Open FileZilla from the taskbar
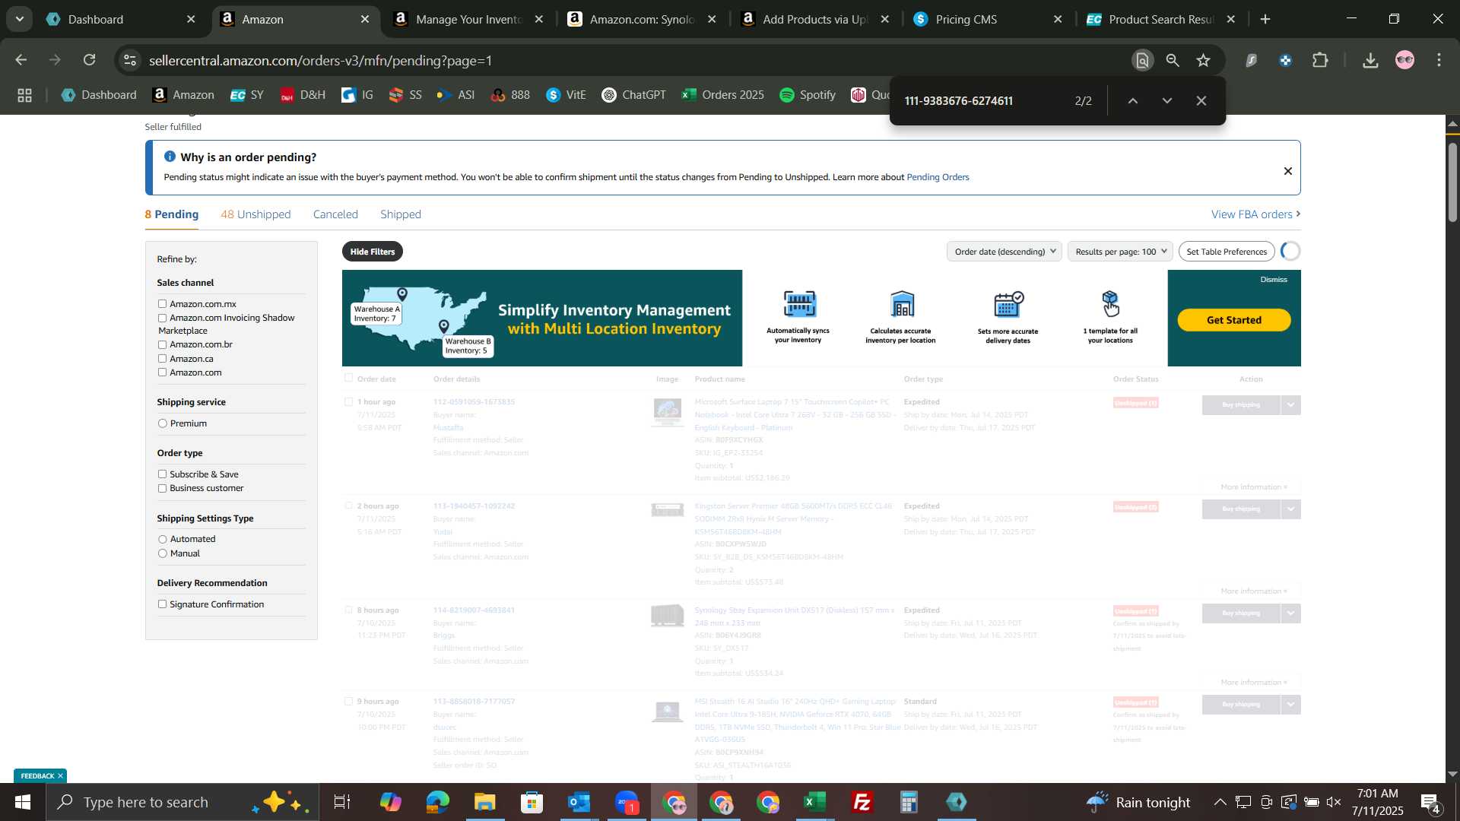Screen dimensions: 1460x821 (862, 802)
